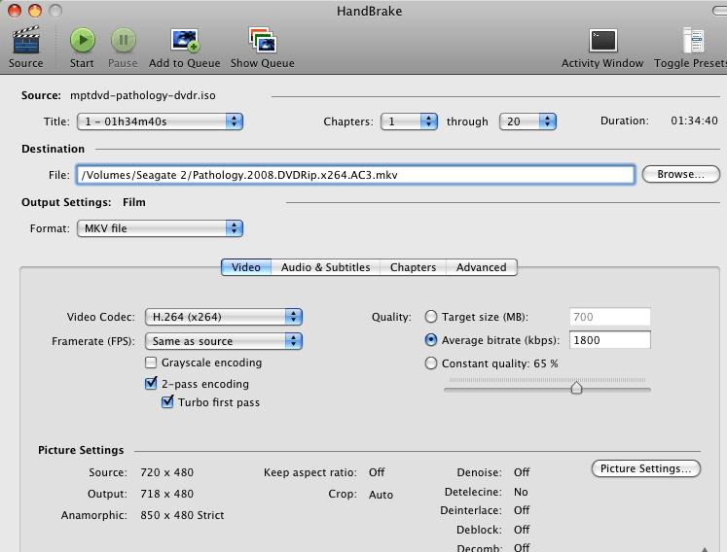Screen dimensions: 727x552
Task: Click the red window close button
Action: pos(15,10)
